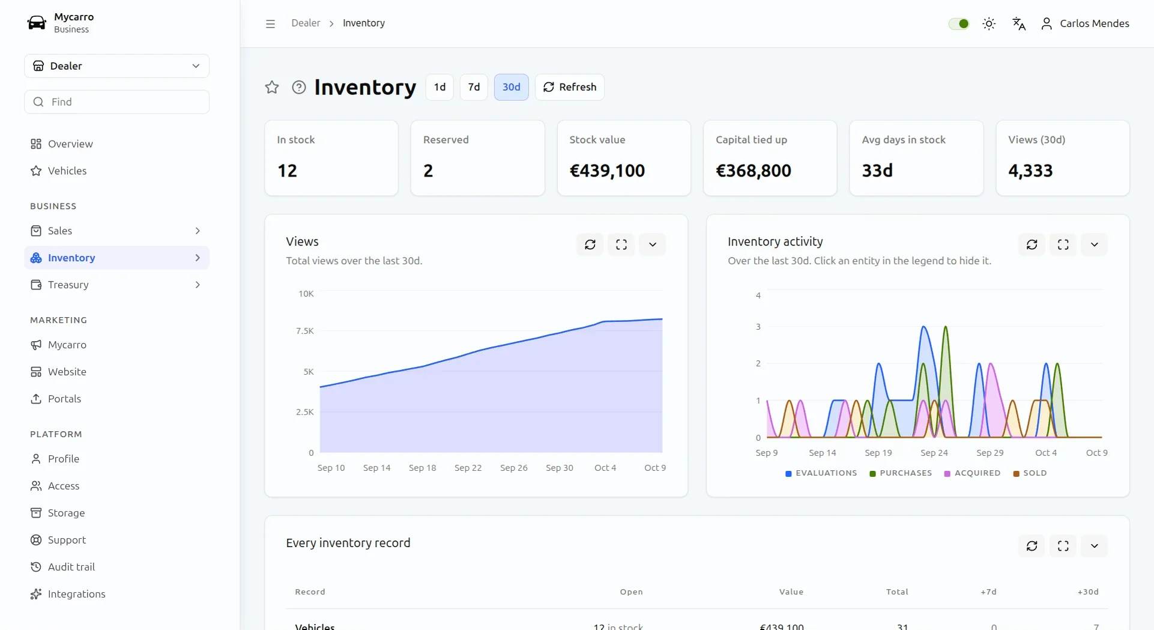Open Support in sidebar
This screenshot has width=1154, height=630.
[117, 540]
